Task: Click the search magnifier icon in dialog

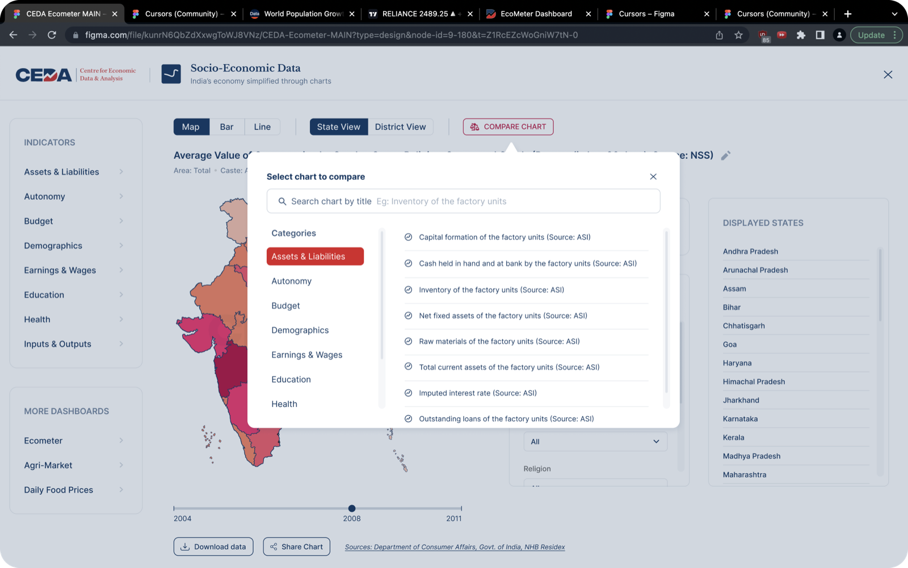Action: pyautogui.click(x=282, y=201)
